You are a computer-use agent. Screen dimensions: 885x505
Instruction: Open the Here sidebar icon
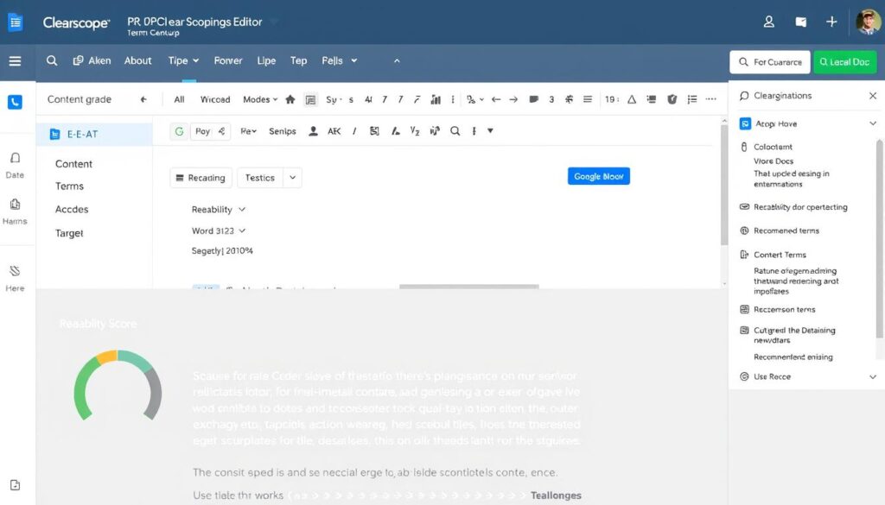coord(16,271)
